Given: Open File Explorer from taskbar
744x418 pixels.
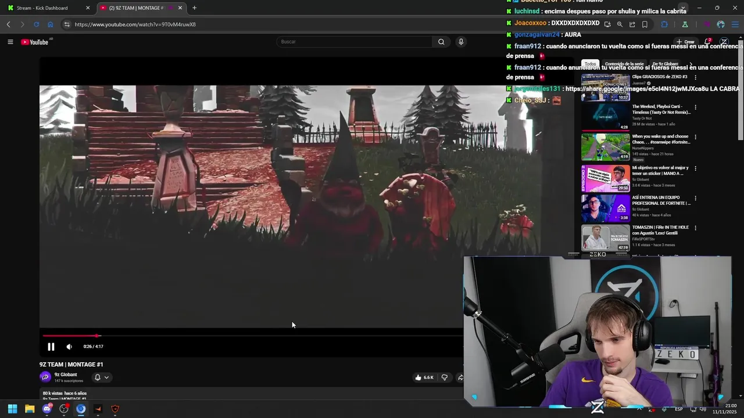Looking at the screenshot, I should pos(30,409).
